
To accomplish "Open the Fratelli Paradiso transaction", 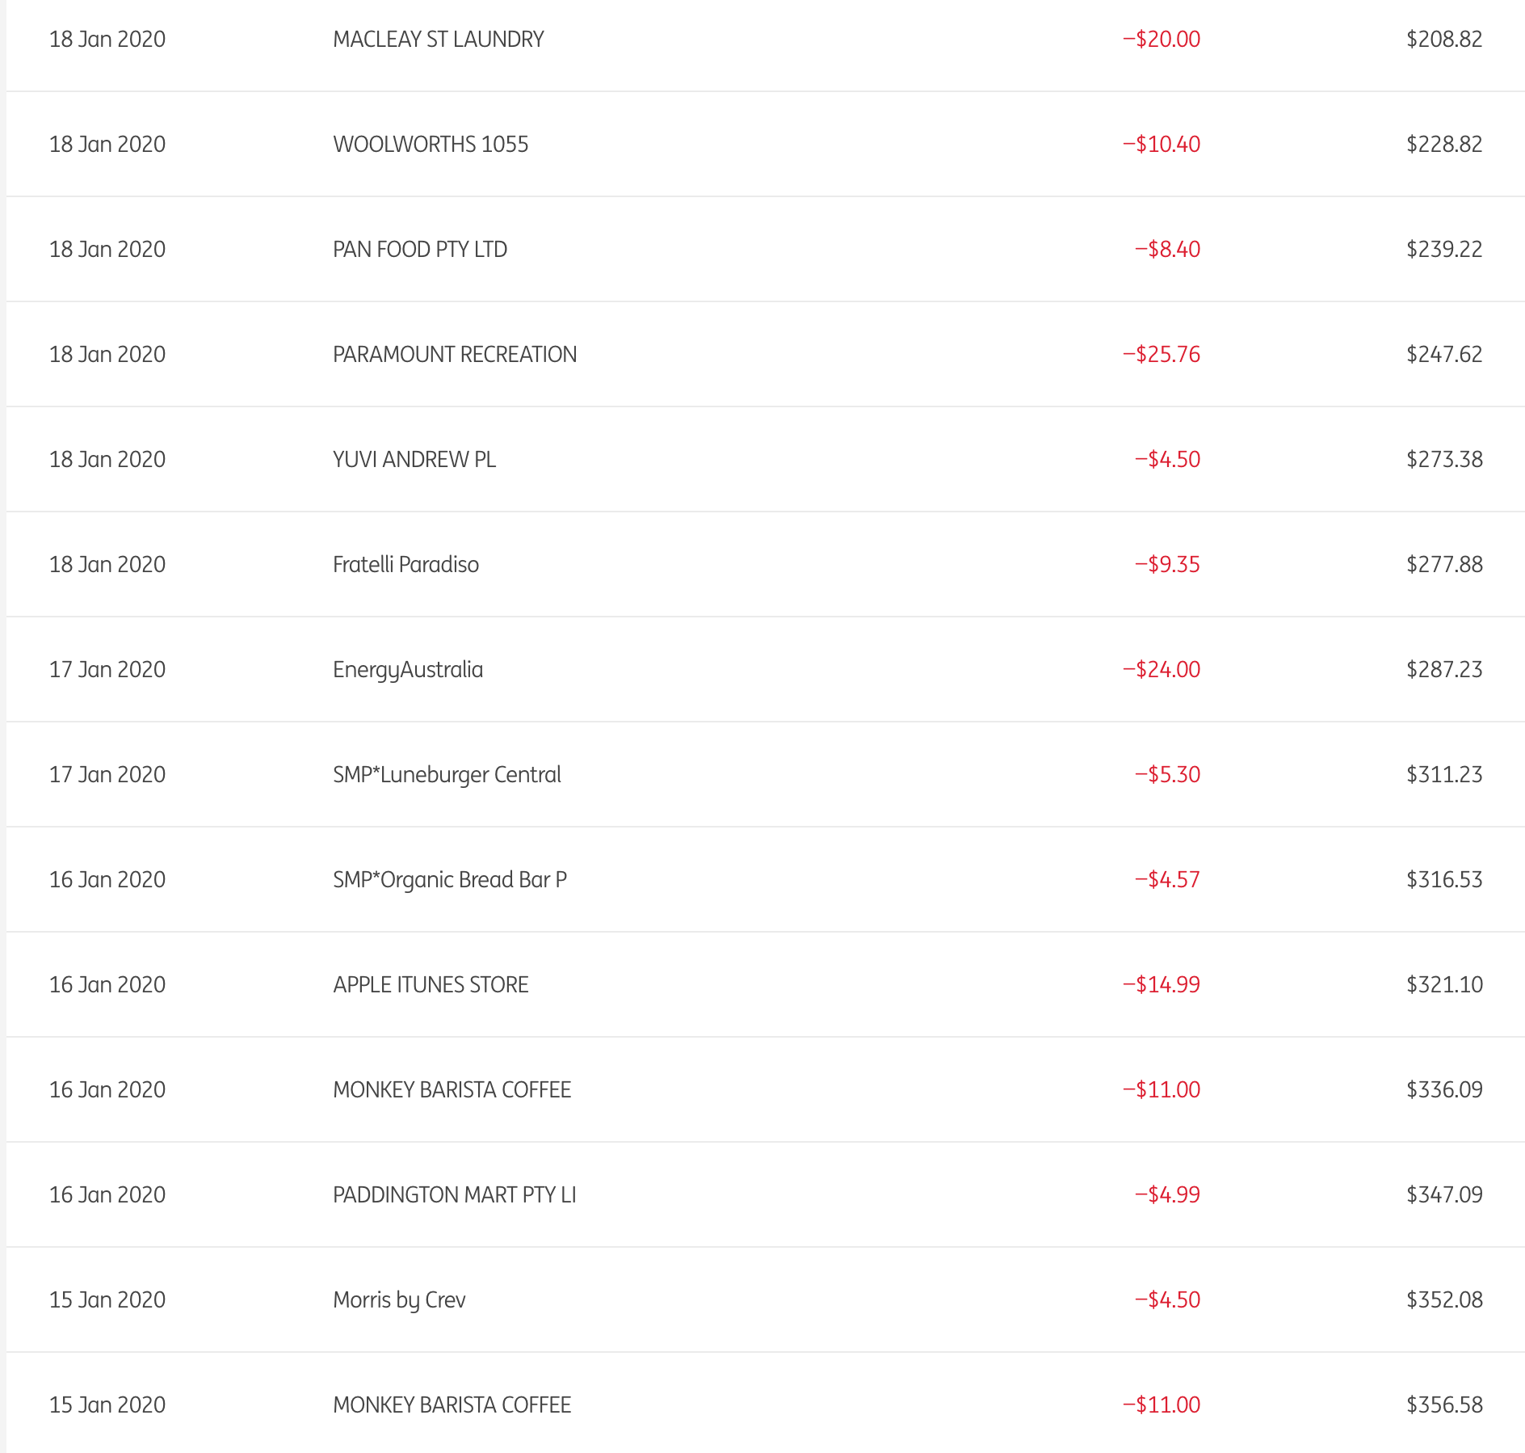I will 405,564.
